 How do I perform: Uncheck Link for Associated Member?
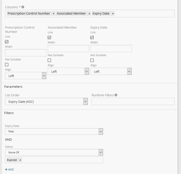pos(49,38)
